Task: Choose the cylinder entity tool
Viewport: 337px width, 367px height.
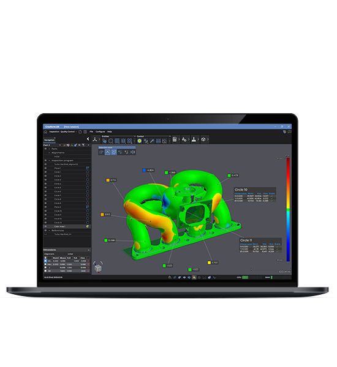Action: (x=123, y=141)
